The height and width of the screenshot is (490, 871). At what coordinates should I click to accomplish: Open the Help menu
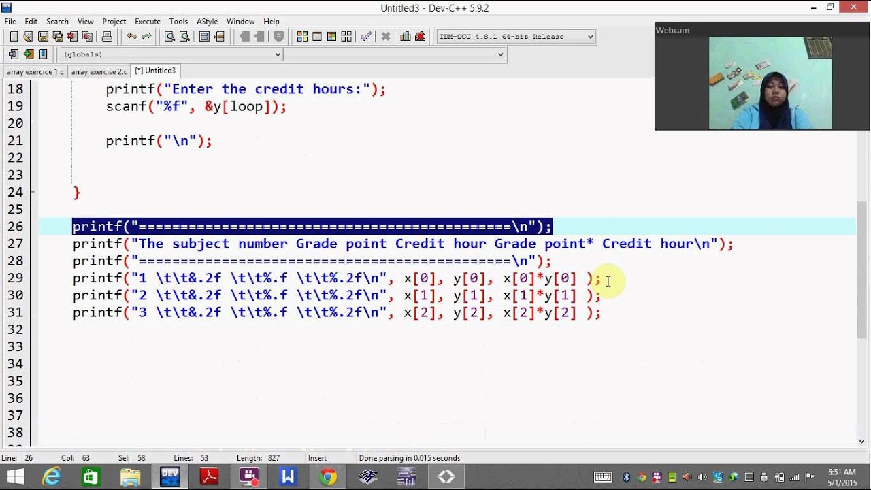(272, 22)
